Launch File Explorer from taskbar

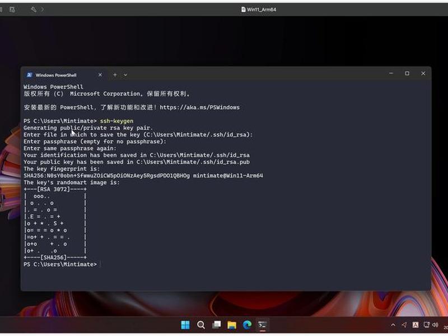(232, 325)
